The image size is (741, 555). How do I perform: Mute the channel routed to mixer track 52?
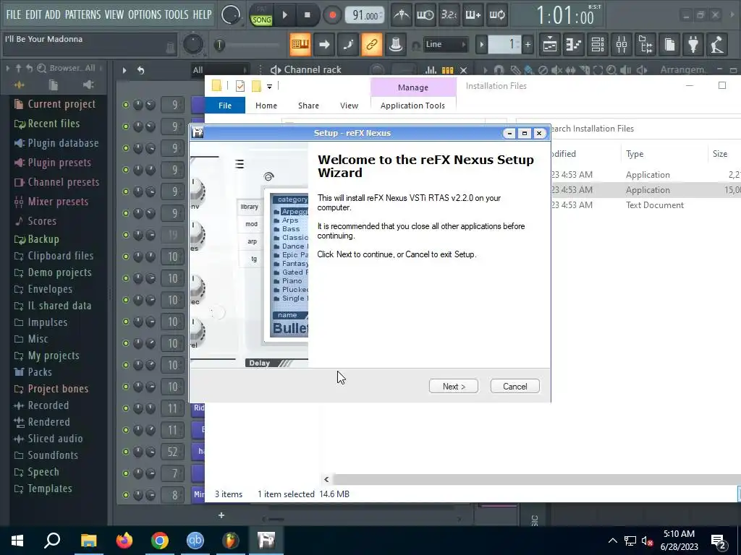pos(126,452)
